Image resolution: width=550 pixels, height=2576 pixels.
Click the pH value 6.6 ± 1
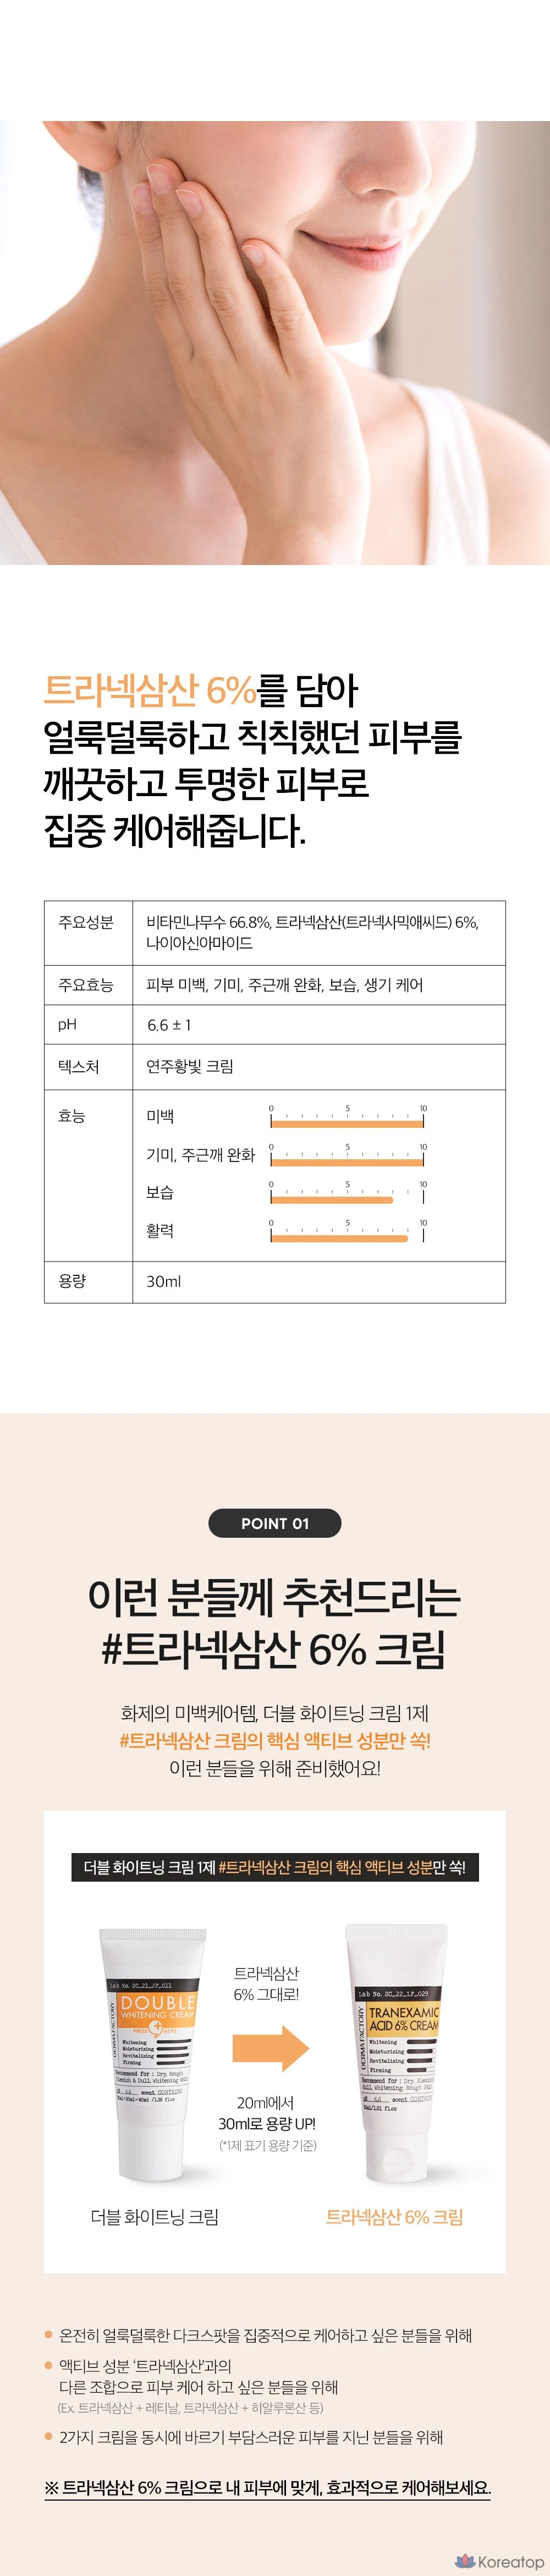pyautogui.click(x=169, y=1025)
